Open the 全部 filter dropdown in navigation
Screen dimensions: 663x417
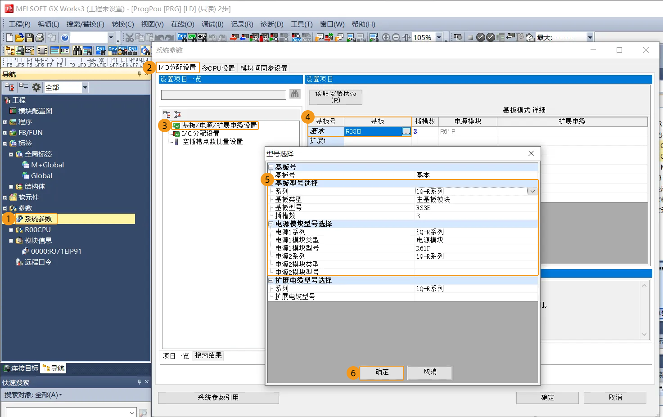[x=85, y=87]
